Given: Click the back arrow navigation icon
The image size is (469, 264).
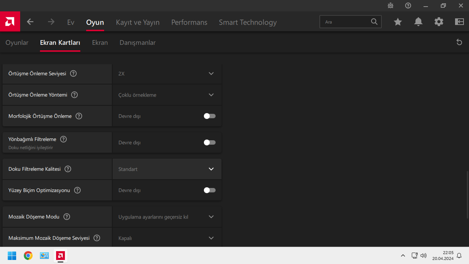Looking at the screenshot, I should [30, 22].
